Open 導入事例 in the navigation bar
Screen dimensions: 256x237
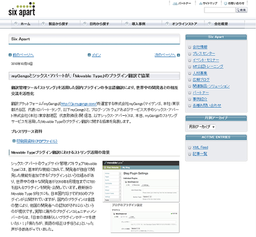(x=138, y=24)
